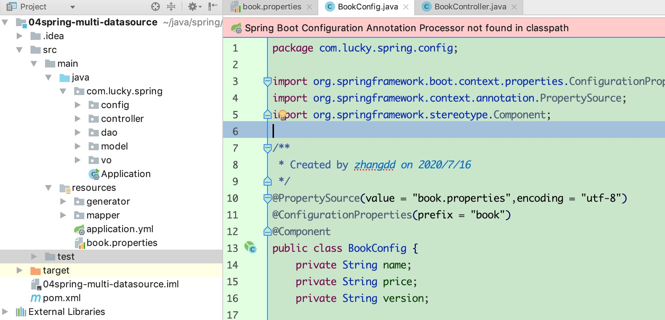Click the orange target folder icon

coord(36,271)
